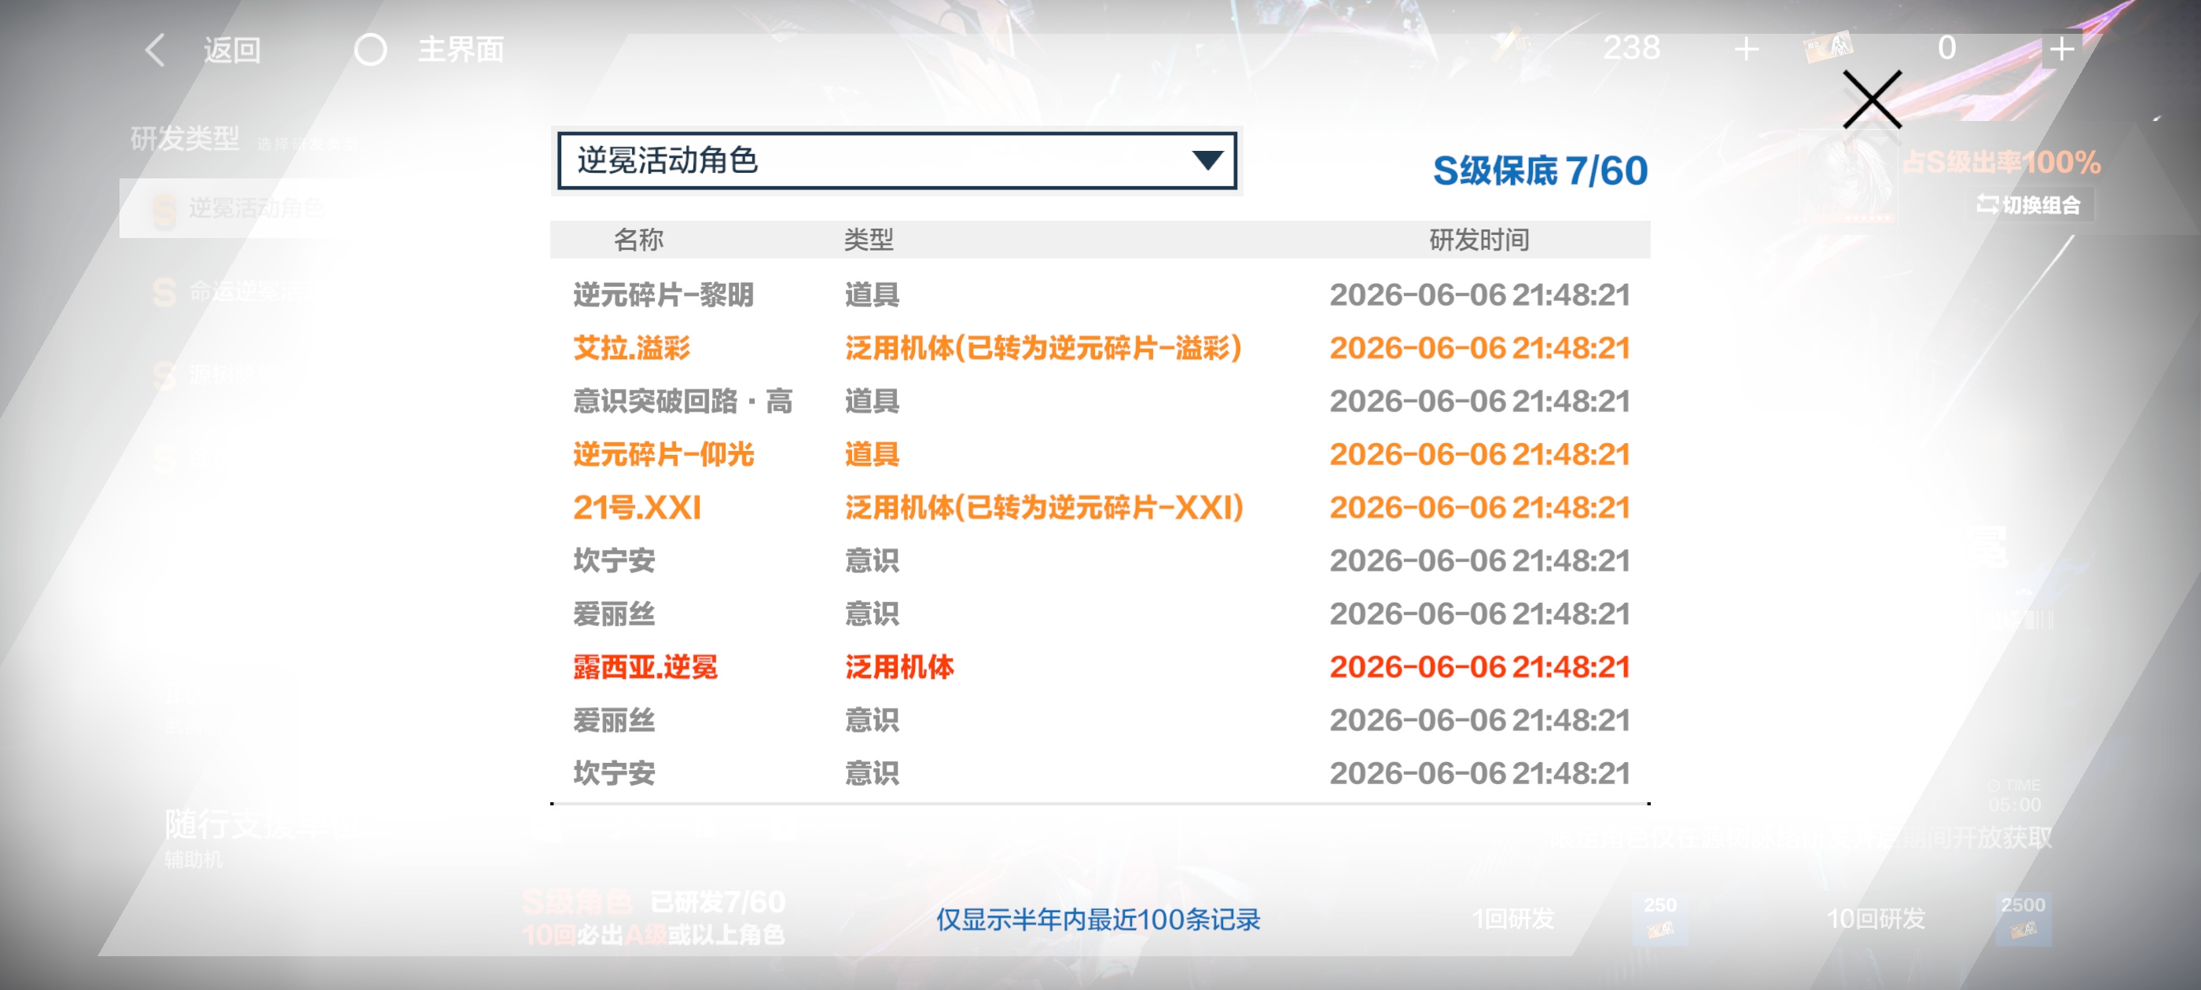Click the 泛用机体 type of 露西亚.逆冕
Viewport: 2201px width, 990px height.
pos(898,667)
